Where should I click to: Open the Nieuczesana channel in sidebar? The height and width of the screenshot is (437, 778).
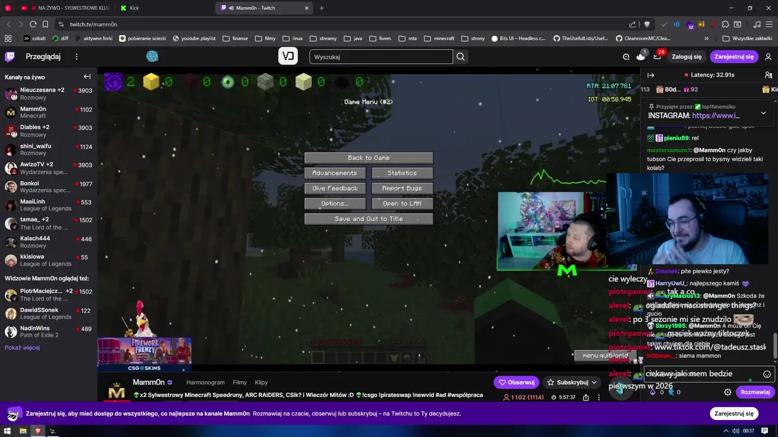click(x=49, y=93)
